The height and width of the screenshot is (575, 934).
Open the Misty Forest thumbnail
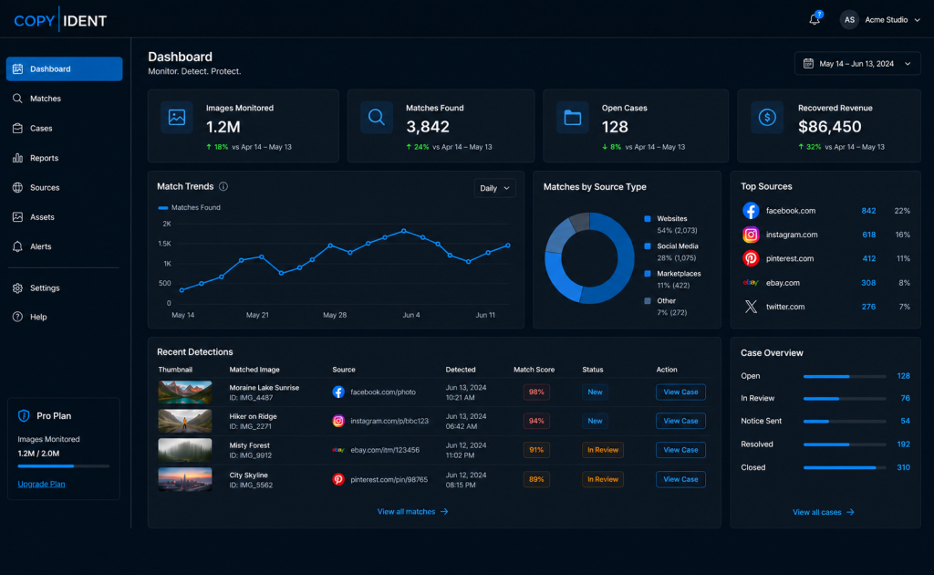click(x=184, y=450)
